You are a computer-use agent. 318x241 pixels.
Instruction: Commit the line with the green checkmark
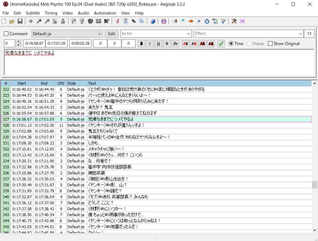[x=221, y=44]
